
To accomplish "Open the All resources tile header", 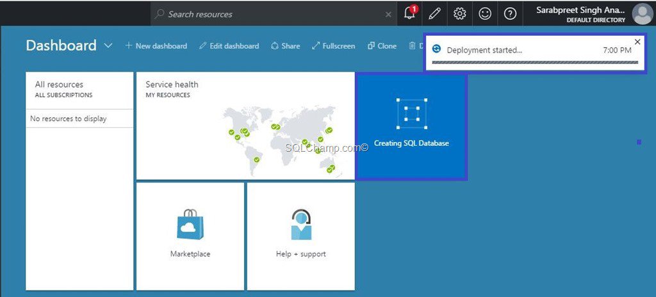I will (59, 84).
